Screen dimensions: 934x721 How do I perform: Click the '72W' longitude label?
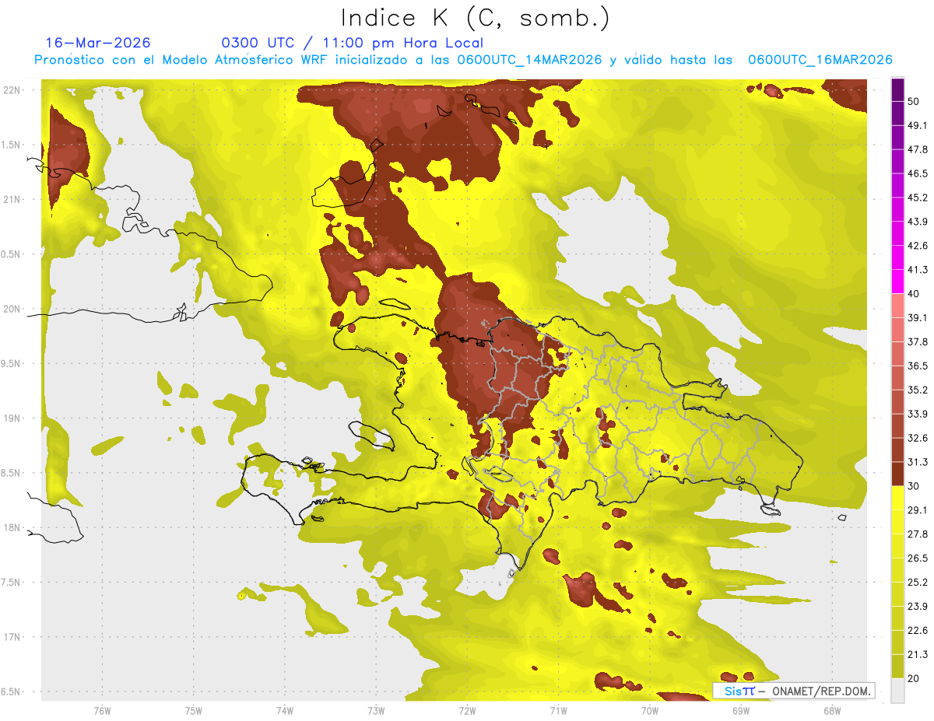click(467, 710)
